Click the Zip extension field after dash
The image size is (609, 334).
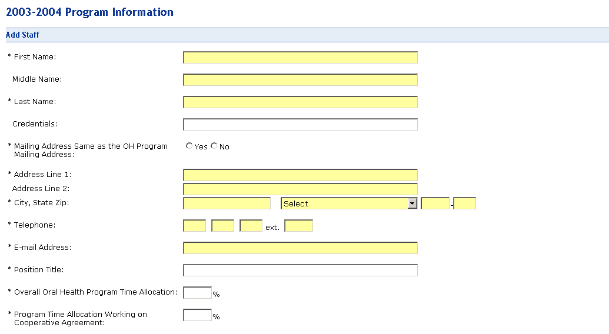coord(465,203)
